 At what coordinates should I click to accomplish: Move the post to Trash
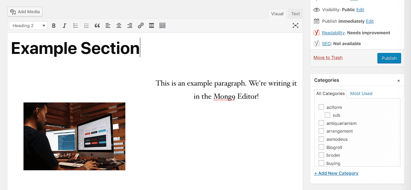328,58
